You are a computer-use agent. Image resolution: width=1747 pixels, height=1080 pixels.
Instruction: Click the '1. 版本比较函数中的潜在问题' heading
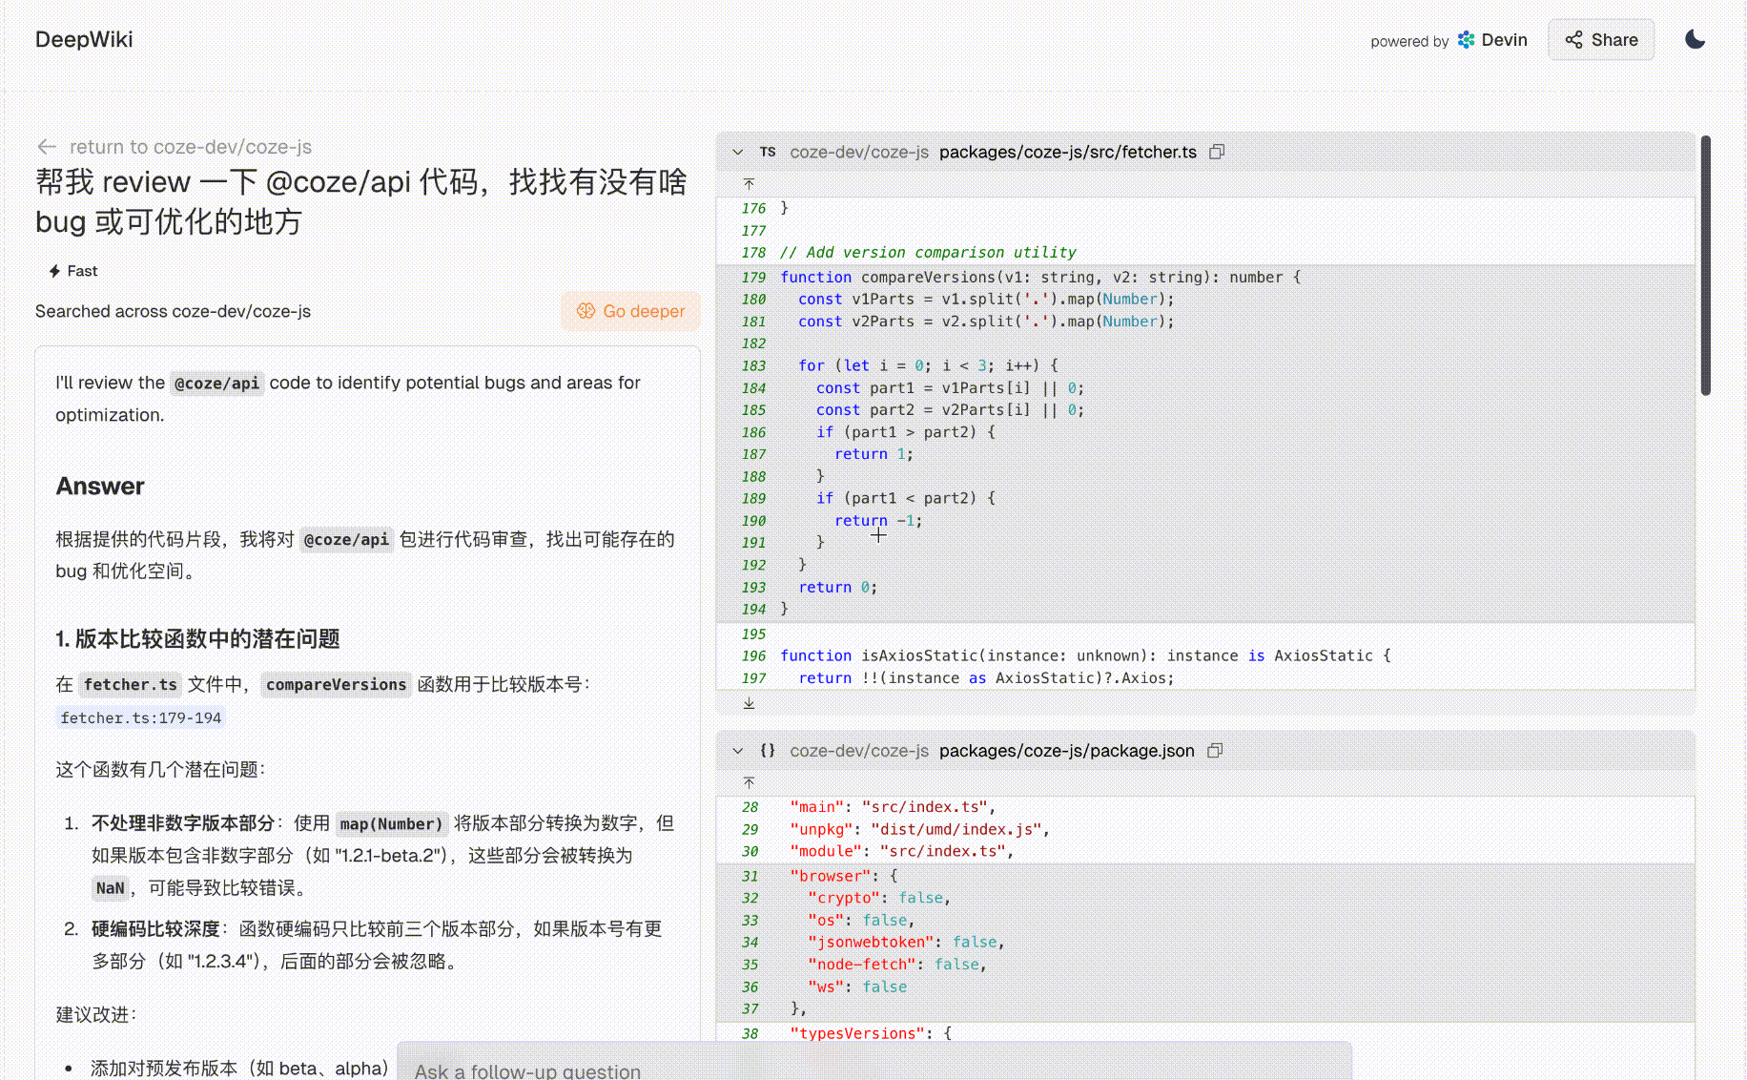(x=197, y=638)
